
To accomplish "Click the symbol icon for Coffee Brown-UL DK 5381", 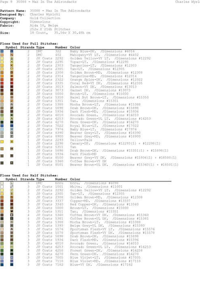I will click(12, 218).
